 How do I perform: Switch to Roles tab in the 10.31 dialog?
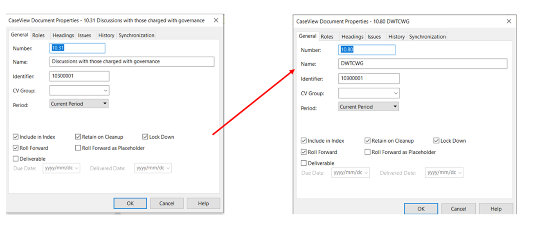pos(38,35)
